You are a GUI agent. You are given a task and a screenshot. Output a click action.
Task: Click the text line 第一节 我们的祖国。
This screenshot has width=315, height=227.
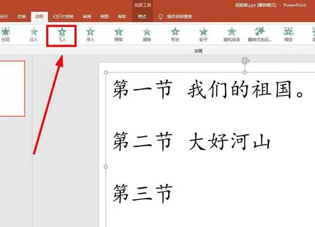[x=208, y=90]
